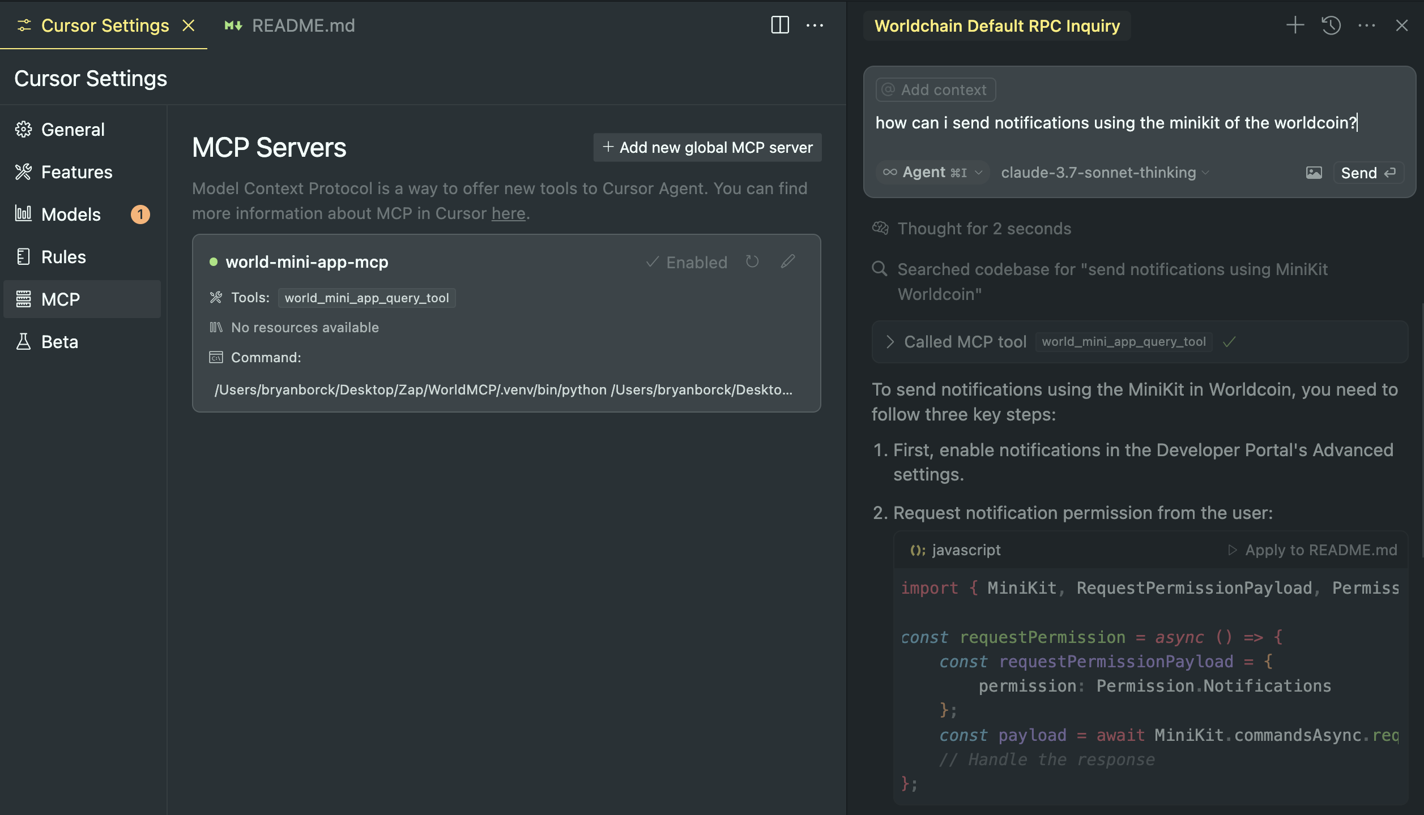Click the world-mini-app-mcp server name
The height and width of the screenshot is (815, 1424).
pyautogui.click(x=307, y=262)
